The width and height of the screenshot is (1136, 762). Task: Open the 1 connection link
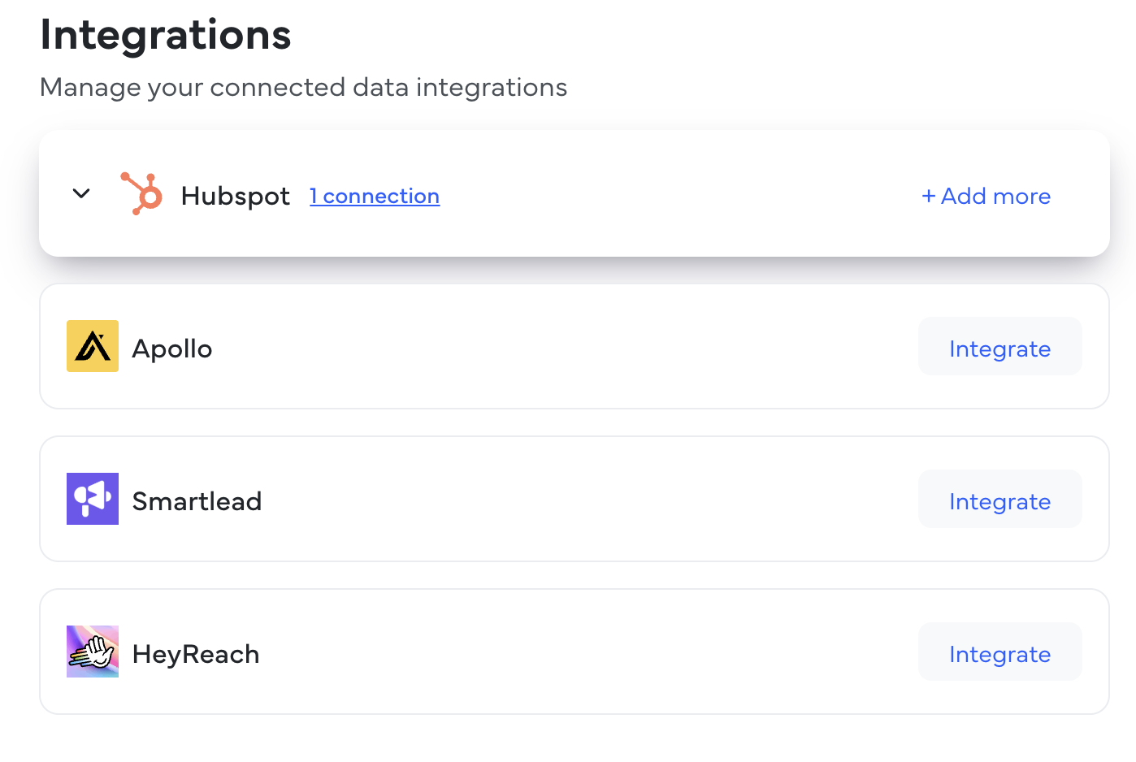[375, 197]
